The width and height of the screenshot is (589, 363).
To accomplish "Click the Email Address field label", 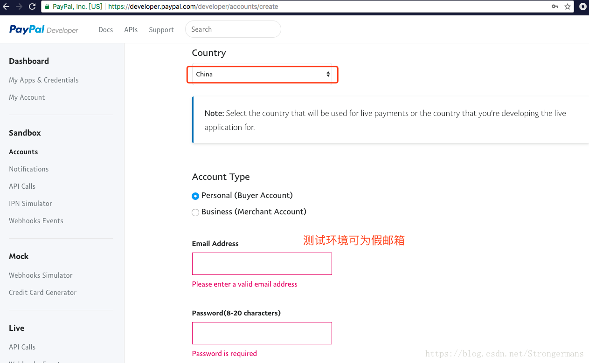I will (215, 244).
